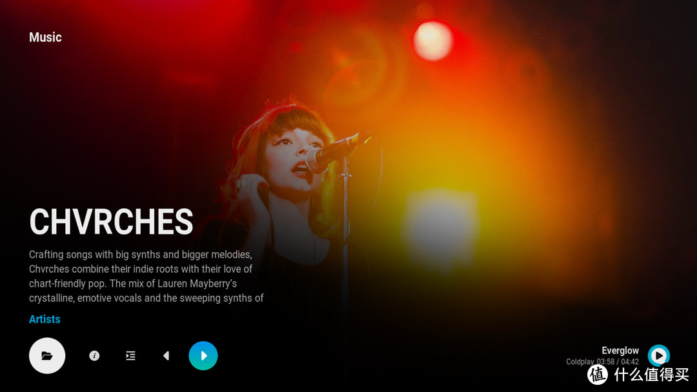Click the 03:58 / 04:42 playback time
The height and width of the screenshot is (392, 697).
pyautogui.click(x=618, y=362)
